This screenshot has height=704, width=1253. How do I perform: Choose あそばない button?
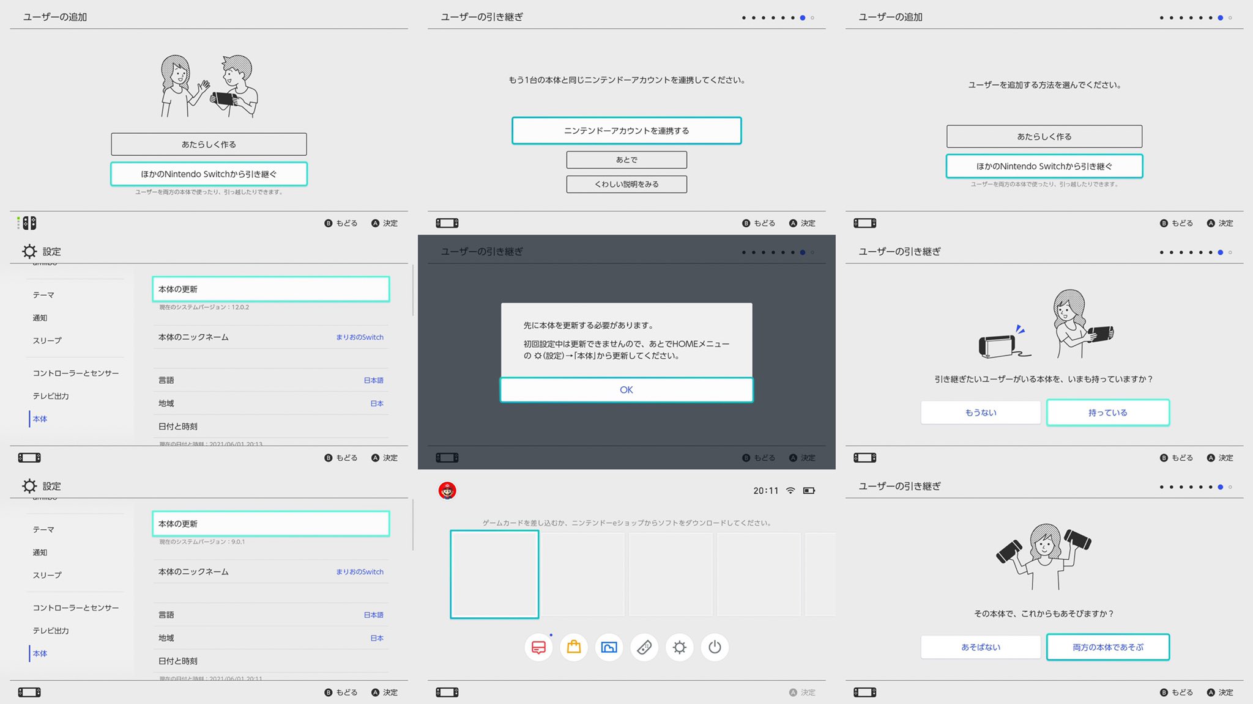point(981,647)
